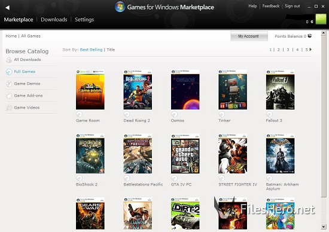Click the Full Games sidebar icon

9,72
